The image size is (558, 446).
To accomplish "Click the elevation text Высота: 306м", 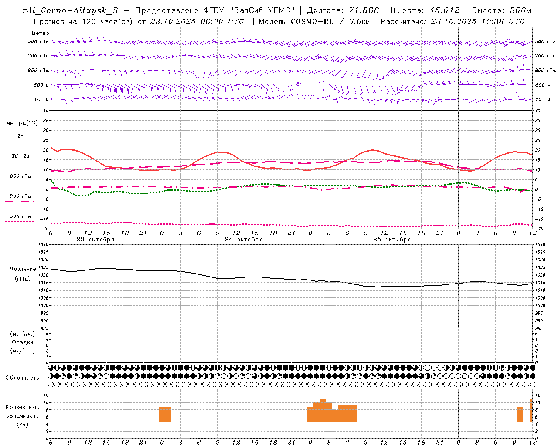I will (x=501, y=11).
